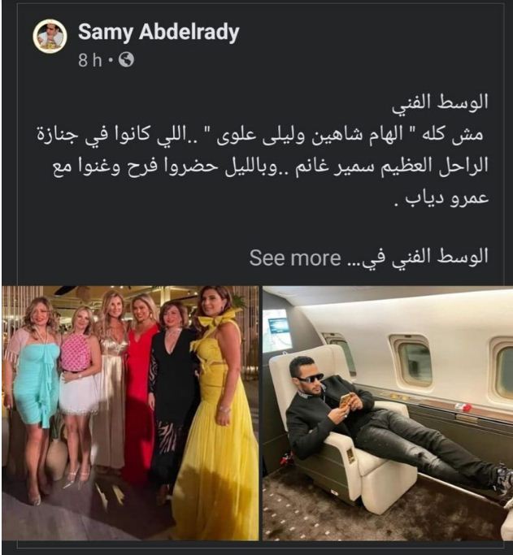Click the globe public-audience icon
The height and width of the screenshot is (555, 513).
click(x=126, y=60)
